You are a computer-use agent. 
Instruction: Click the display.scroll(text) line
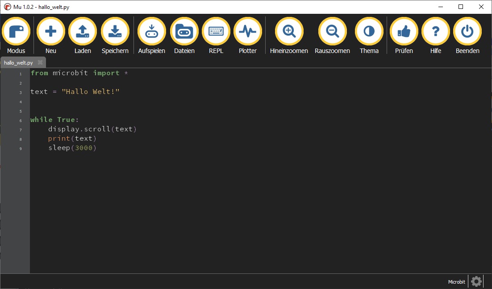92,129
